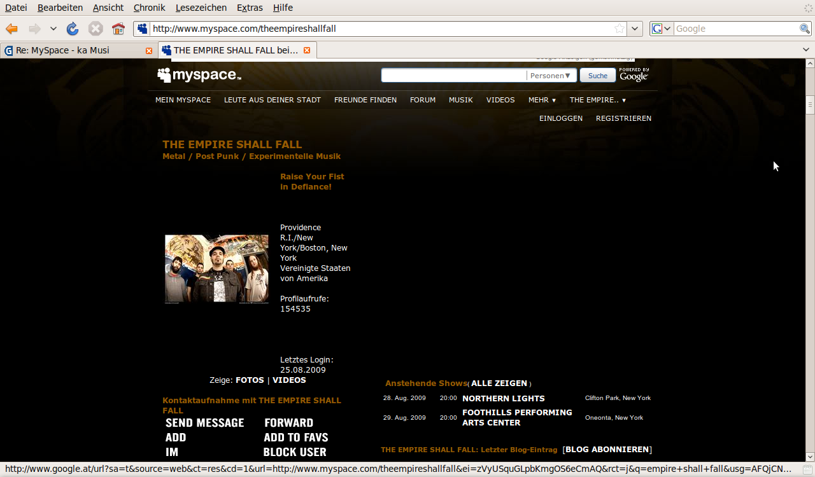This screenshot has height=477, width=815.
Task: Go to the browser home page
Action: click(118, 29)
